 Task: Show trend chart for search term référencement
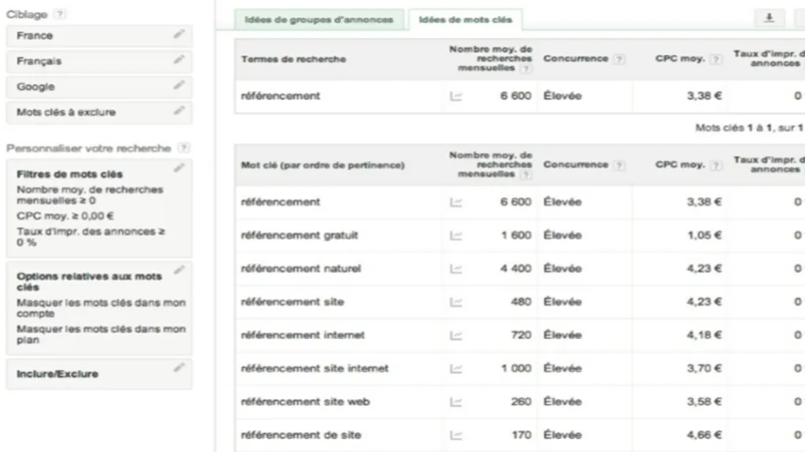tap(456, 96)
